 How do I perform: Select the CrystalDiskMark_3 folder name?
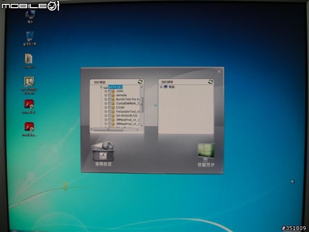pyautogui.click(x=127, y=103)
